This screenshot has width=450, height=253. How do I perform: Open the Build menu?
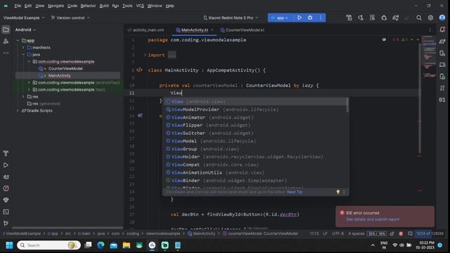point(104,6)
